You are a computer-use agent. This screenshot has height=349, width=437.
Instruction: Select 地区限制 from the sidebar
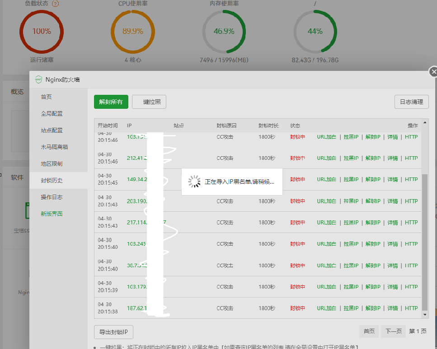pos(52,164)
